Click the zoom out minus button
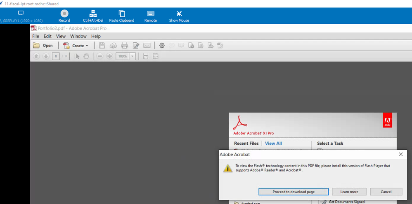This screenshot has width=412, height=204. point(99,56)
